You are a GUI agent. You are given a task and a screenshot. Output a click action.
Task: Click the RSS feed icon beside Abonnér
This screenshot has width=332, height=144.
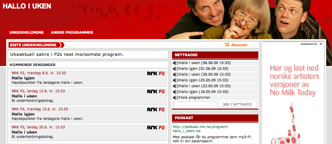(x=227, y=45)
